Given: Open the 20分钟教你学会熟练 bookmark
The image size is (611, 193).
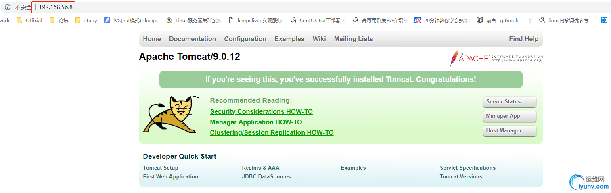Looking at the screenshot, I should pyautogui.click(x=442, y=20).
